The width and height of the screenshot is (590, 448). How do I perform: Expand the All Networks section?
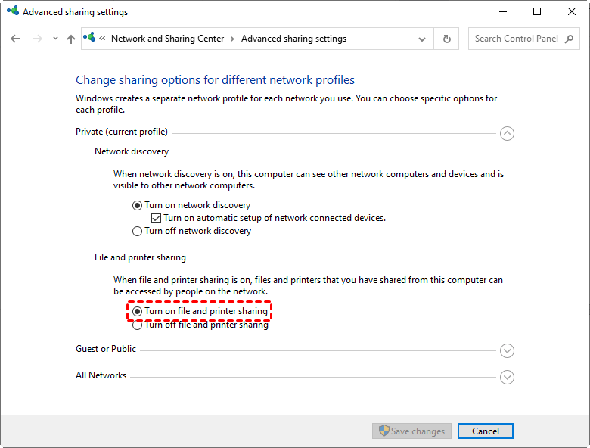507,377
